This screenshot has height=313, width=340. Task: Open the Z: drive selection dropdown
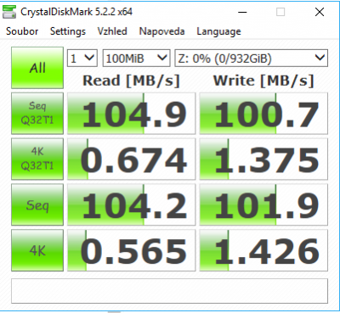(x=252, y=59)
